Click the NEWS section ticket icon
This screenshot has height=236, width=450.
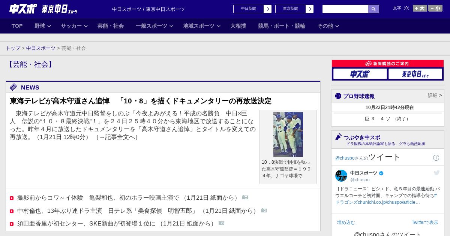pyautogui.click(x=13, y=87)
